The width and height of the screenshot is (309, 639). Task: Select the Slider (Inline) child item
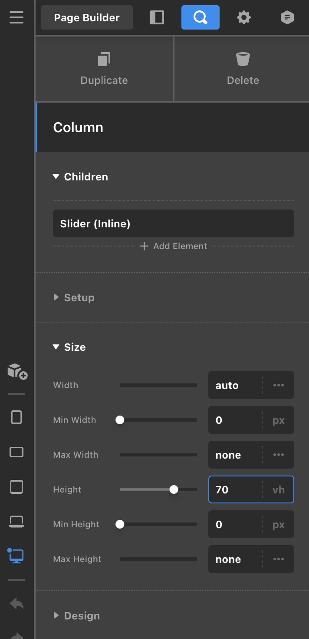pos(173,223)
